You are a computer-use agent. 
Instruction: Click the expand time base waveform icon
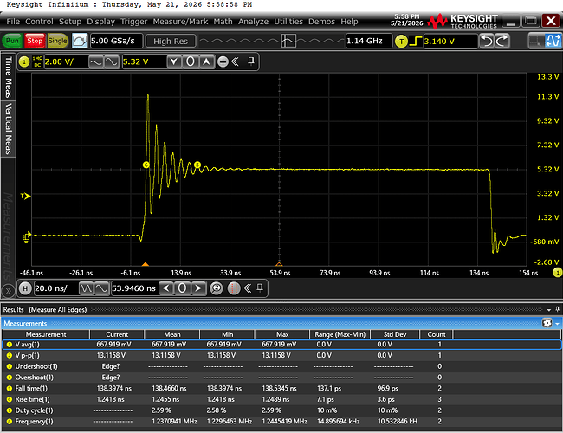(101, 288)
